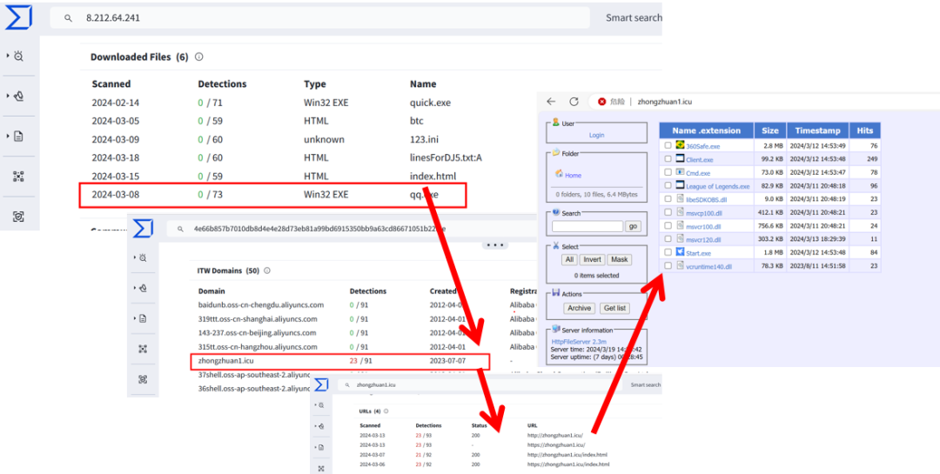Expand the first sidebar item in top panel
The width and height of the screenshot is (940, 474).
(17, 56)
